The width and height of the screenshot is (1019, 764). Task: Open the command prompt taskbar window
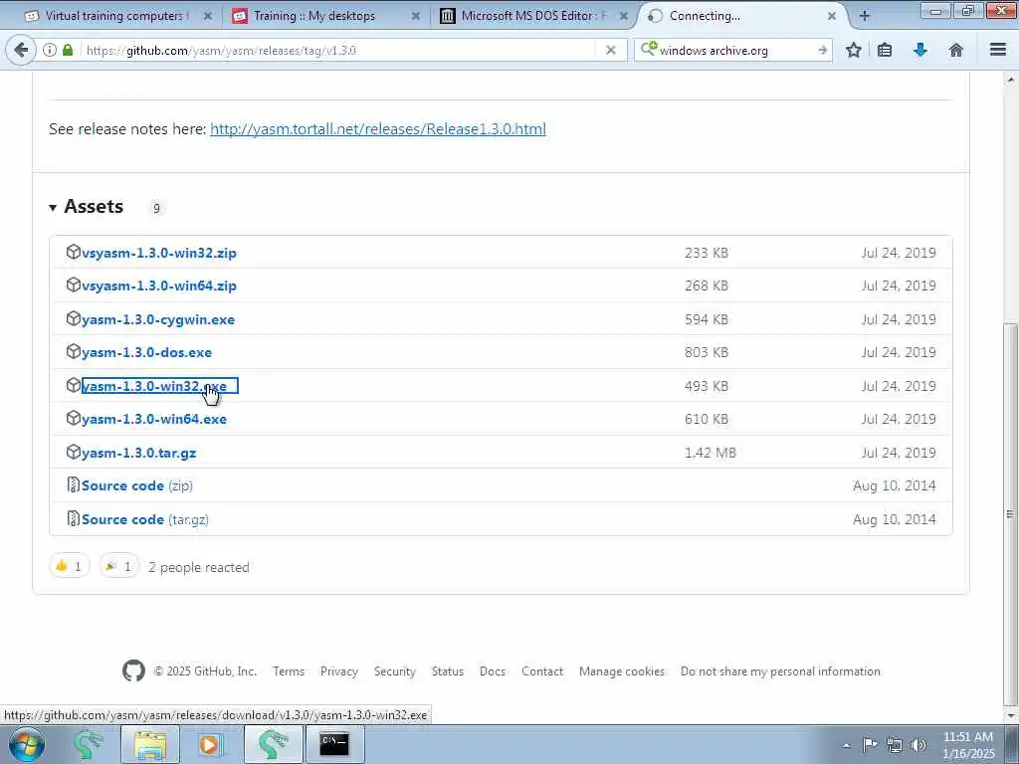(x=334, y=744)
